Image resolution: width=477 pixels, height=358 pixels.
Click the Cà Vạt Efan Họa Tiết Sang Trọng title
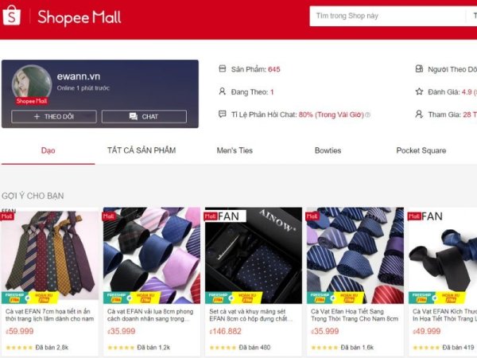pos(355,315)
